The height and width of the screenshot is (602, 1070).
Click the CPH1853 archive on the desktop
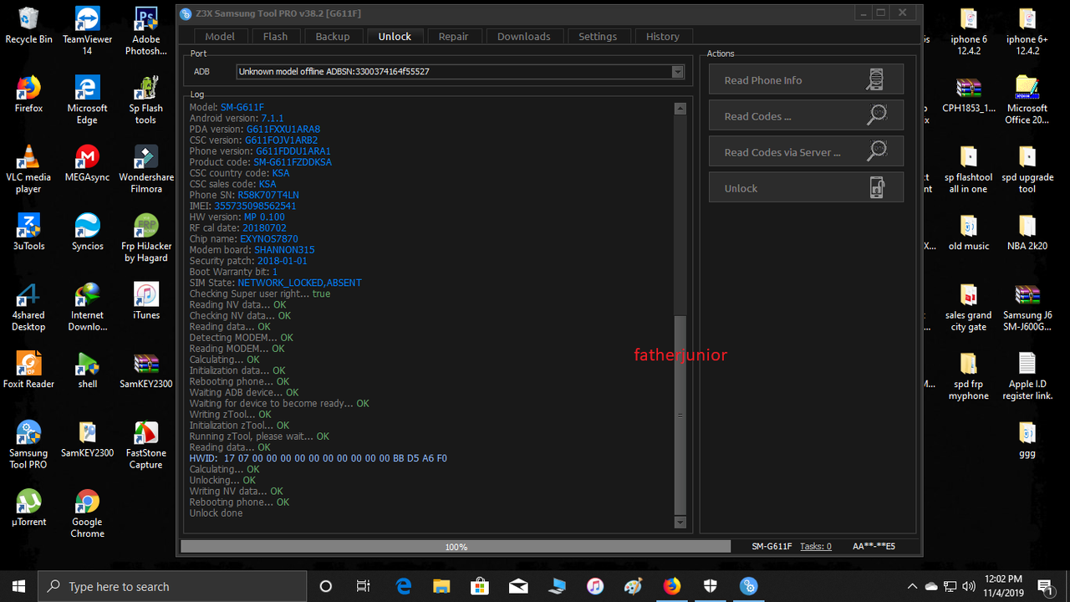969,94
